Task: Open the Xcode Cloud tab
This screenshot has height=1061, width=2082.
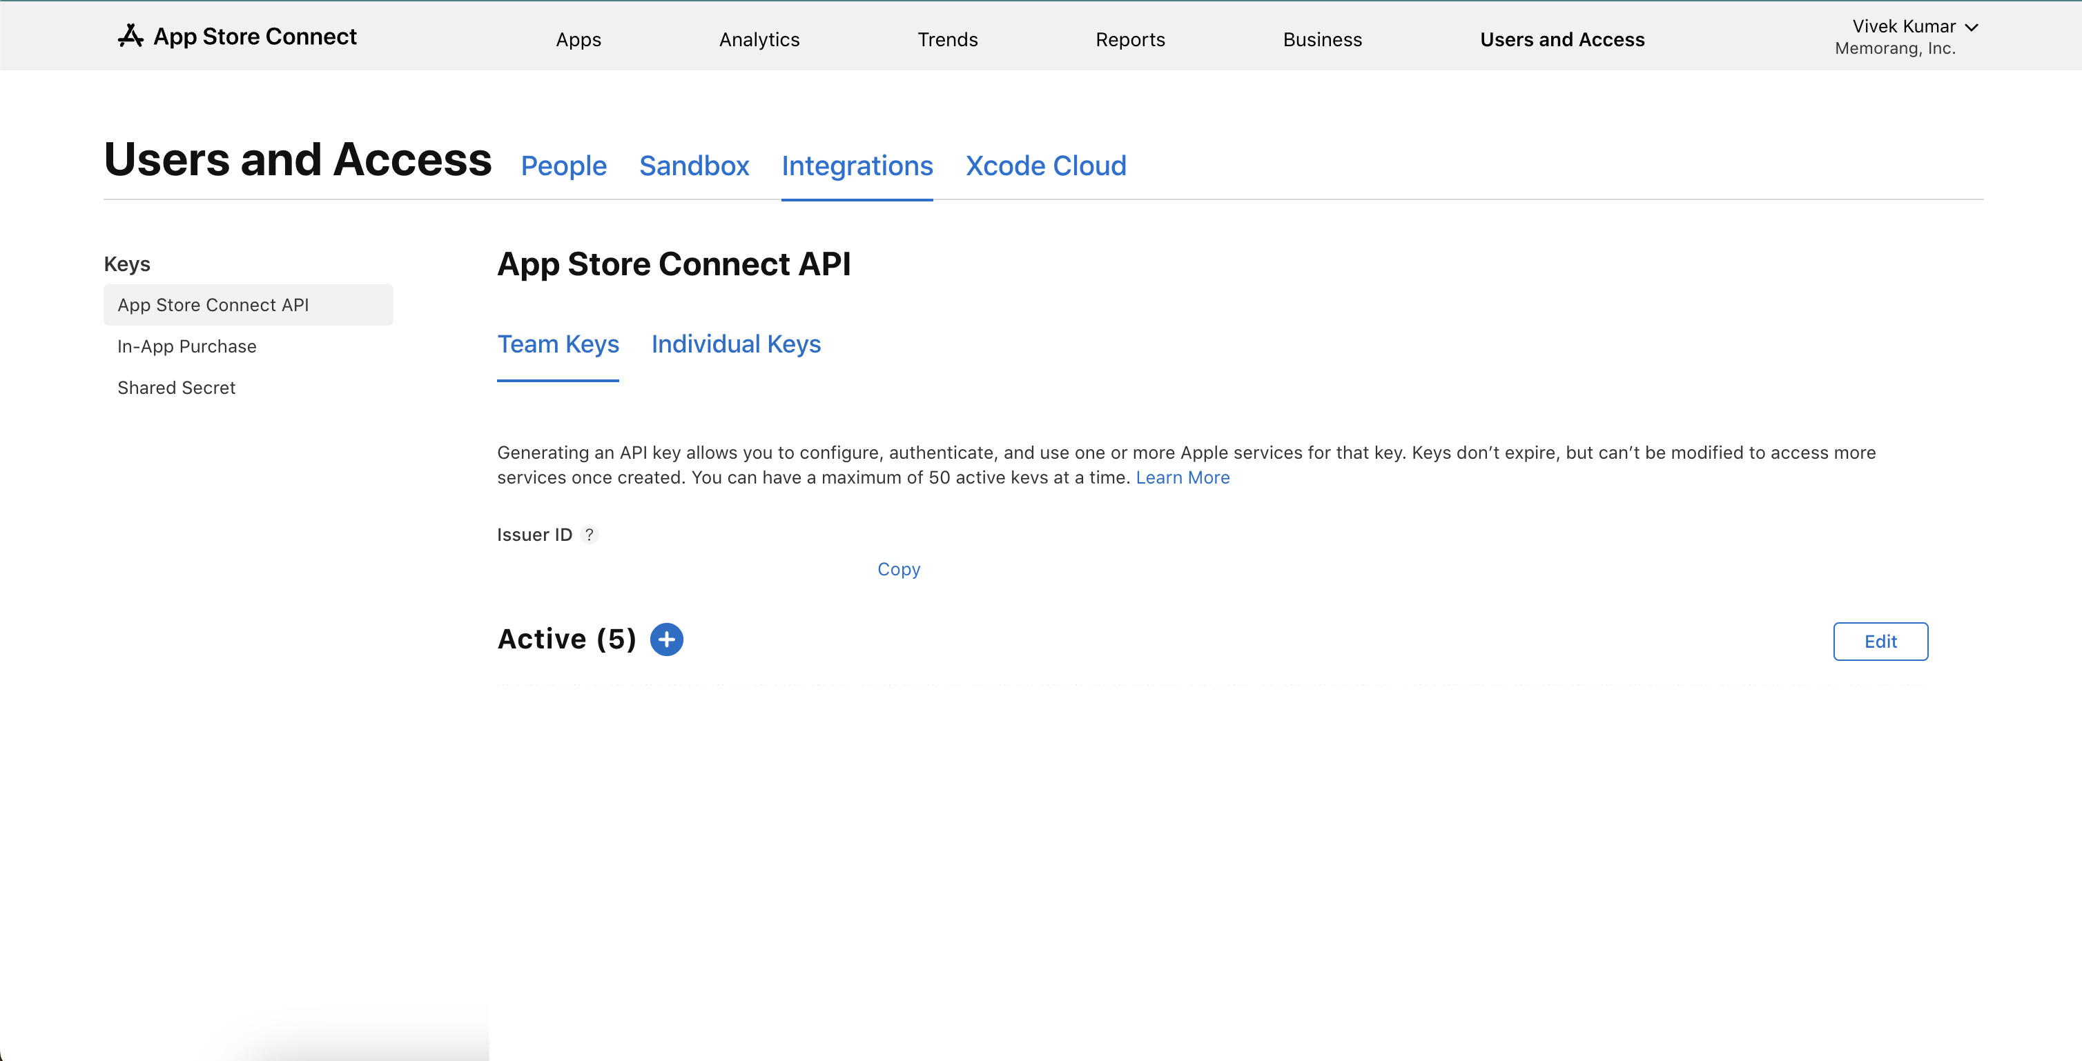Action: point(1045,166)
